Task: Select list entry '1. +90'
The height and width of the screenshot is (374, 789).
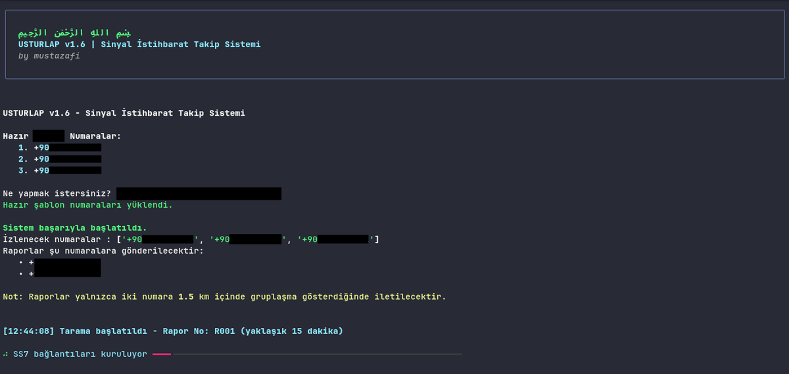Action: click(x=60, y=148)
